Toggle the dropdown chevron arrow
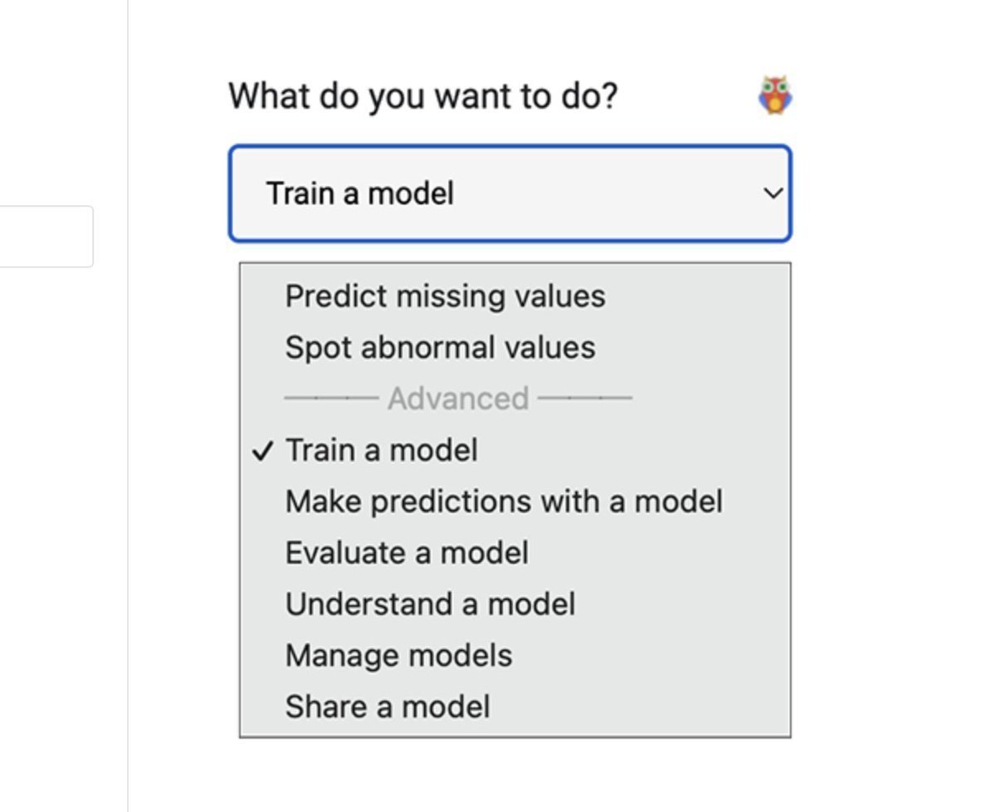996x812 pixels. pos(773,193)
